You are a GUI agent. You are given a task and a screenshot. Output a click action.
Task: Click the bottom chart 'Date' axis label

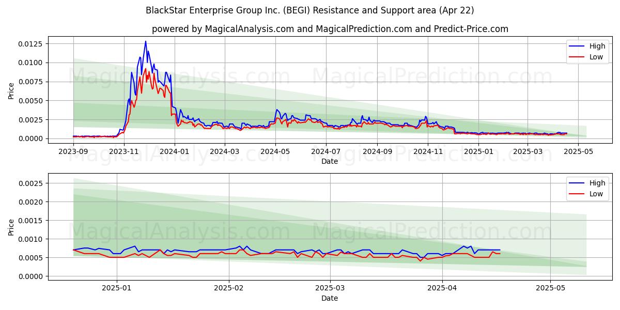click(330, 298)
